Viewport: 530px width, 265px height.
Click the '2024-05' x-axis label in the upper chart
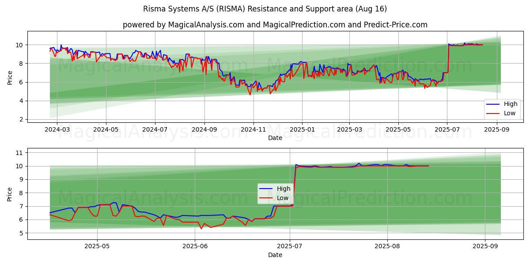(106, 129)
